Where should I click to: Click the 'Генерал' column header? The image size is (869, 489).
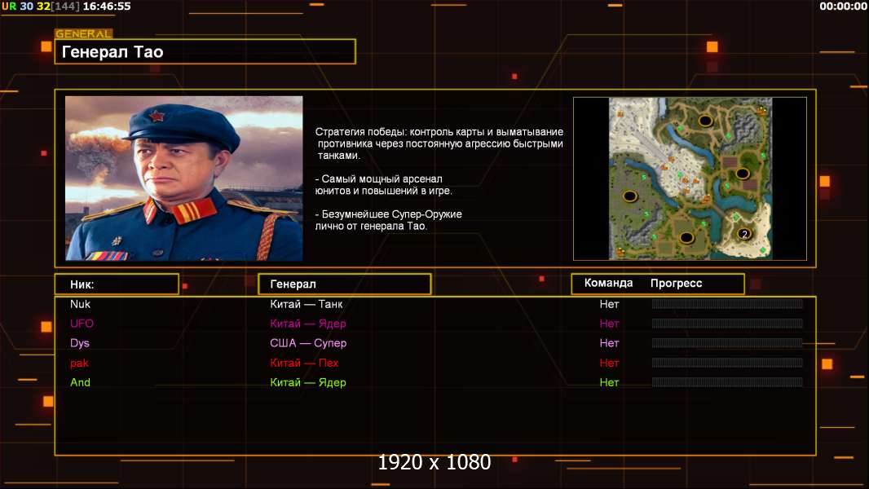[345, 284]
